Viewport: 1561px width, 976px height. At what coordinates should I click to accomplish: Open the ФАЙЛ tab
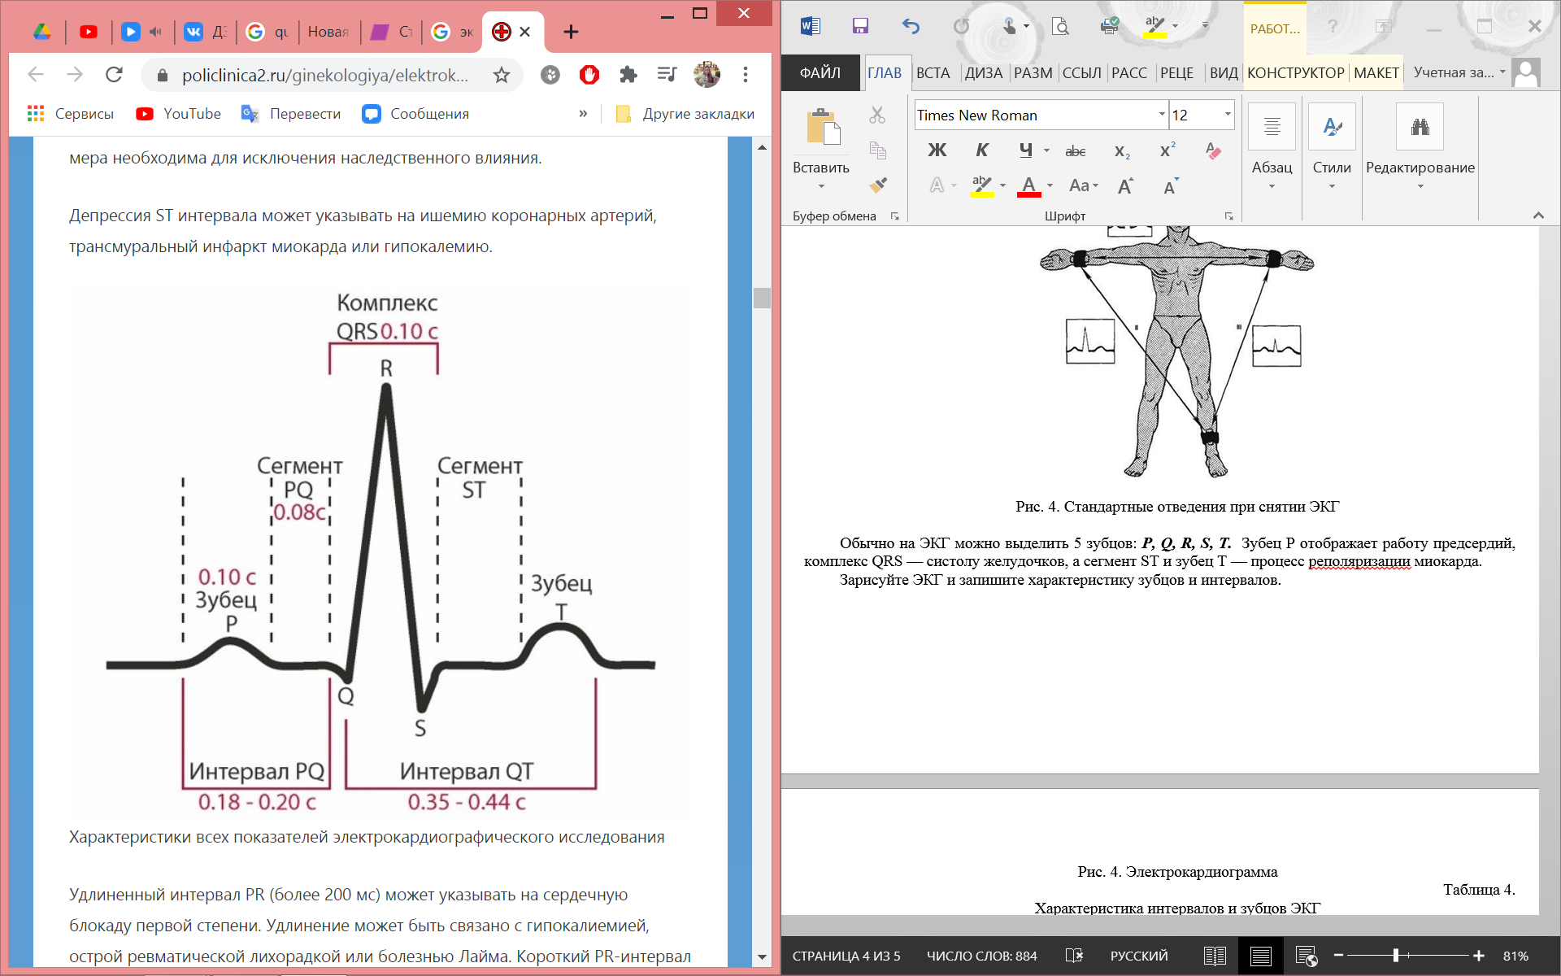[x=820, y=72]
